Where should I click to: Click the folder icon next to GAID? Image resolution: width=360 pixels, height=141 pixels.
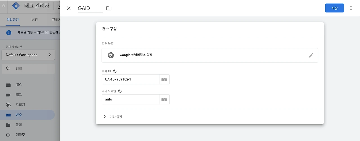(109, 8)
